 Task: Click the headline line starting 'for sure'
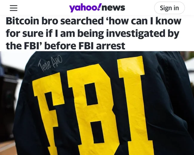pos(93,34)
